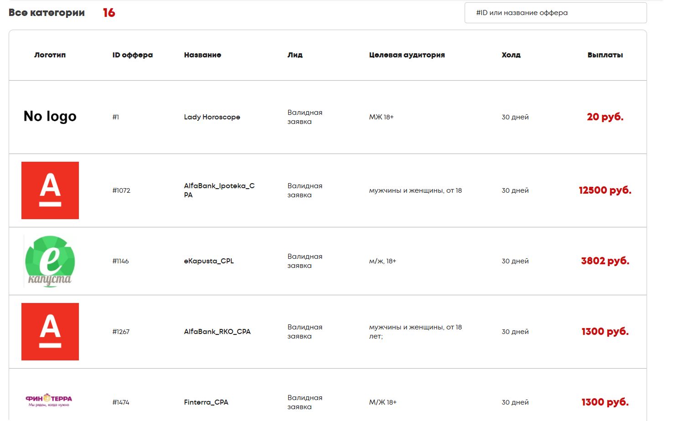Screen dimensions: 673x421
Task: Click the "Все категории" heading
Action: (47, 13)
